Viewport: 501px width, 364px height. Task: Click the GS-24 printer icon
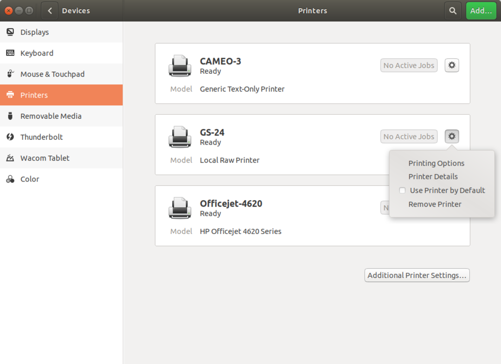[x=180, y=137]
